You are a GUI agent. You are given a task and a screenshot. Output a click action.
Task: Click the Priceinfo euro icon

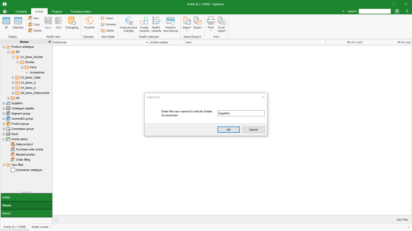(x=89, y=21)
